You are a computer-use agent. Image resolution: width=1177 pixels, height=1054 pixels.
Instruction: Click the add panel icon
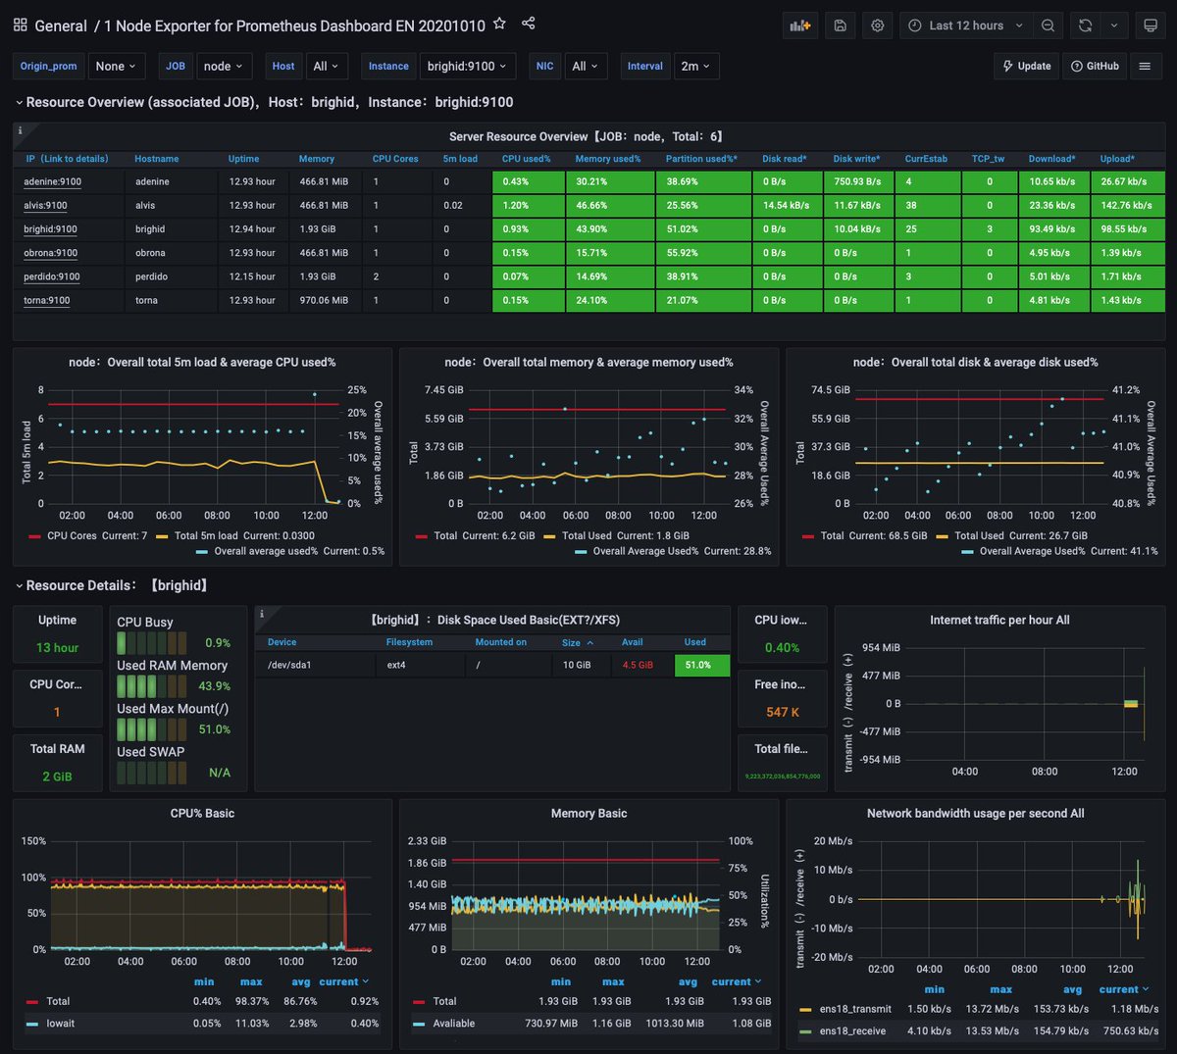(800, 25)
